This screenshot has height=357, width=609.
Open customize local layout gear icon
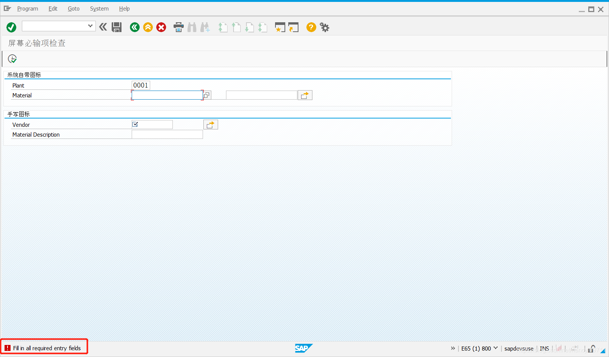point(324,27)
